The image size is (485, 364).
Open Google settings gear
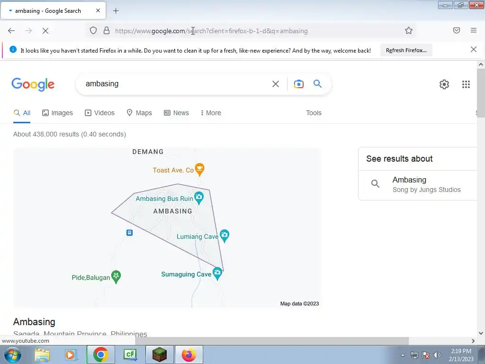(444, 84)
